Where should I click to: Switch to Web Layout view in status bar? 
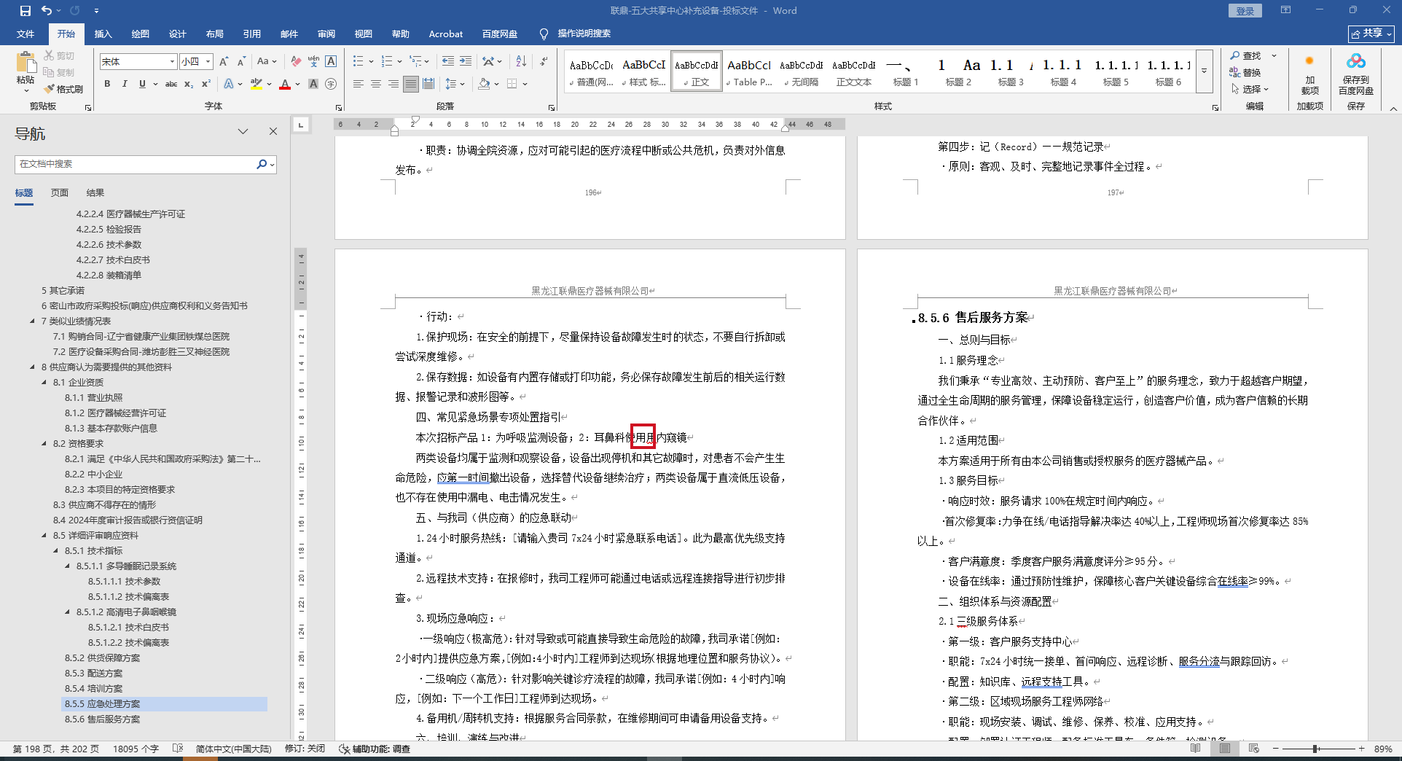[x=1253, y=749]
